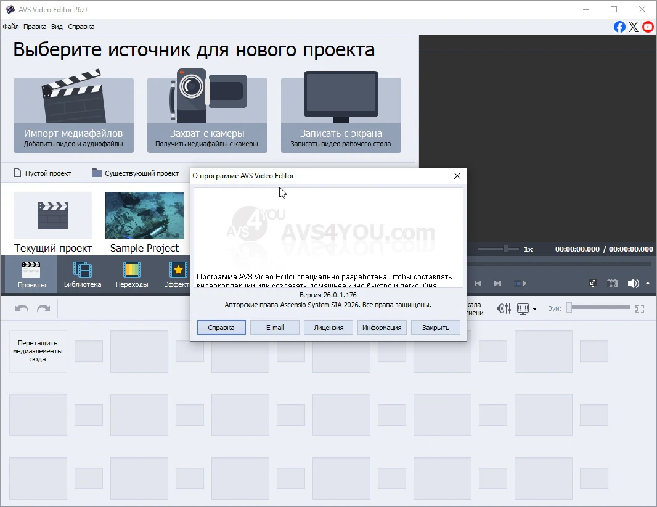The height and width of the screenshot is (507, 657).
Task: Open the Sample Project thumbnail
Action: tap(145, 215)
